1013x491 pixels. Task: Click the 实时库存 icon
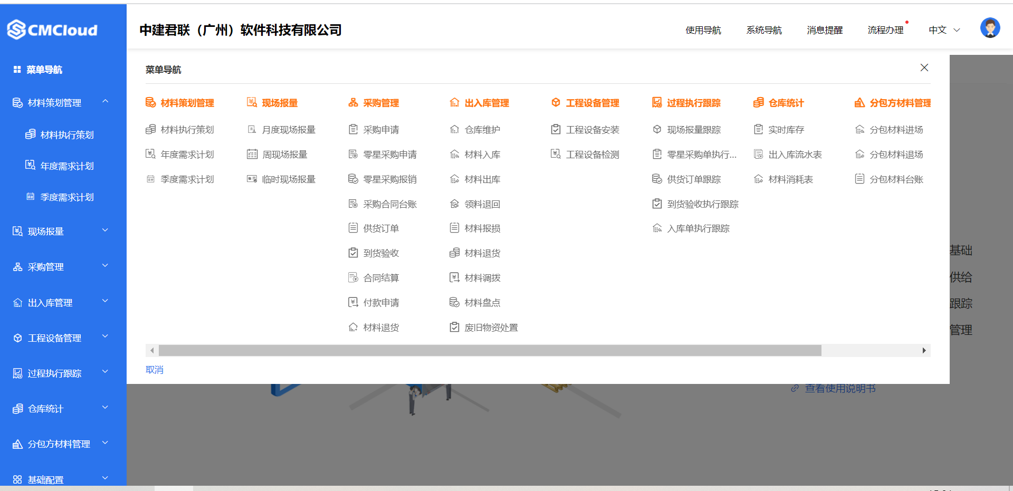point(758,129)
